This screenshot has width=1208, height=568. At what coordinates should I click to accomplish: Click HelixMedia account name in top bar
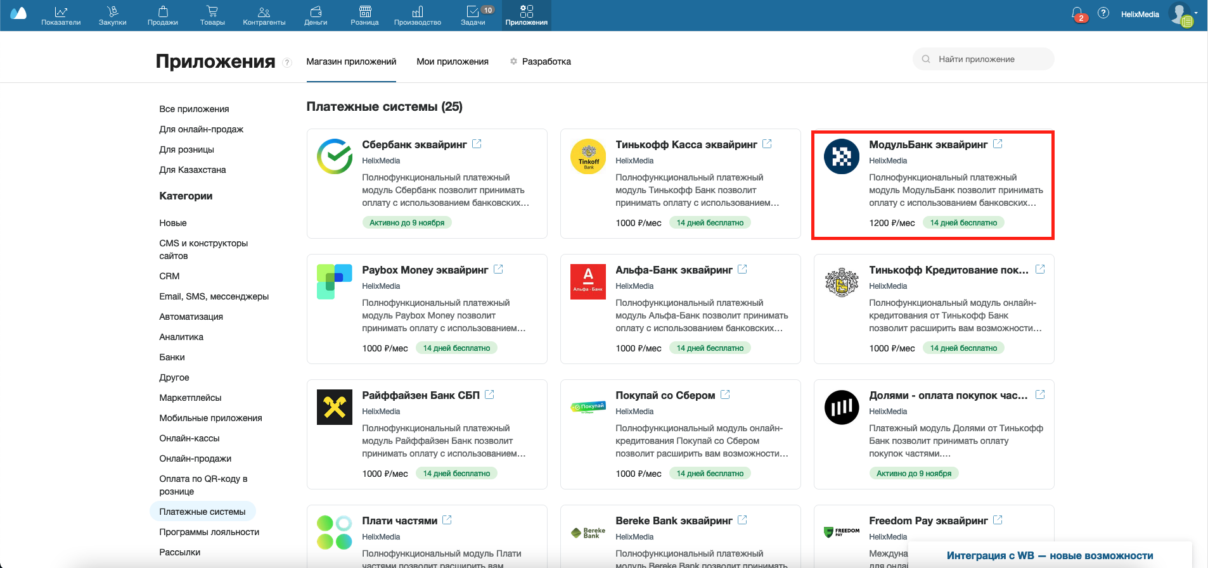coord(1140,14)
